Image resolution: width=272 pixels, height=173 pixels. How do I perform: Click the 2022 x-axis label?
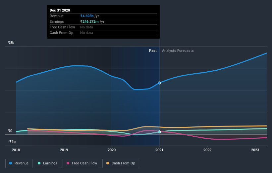point(207,150)
